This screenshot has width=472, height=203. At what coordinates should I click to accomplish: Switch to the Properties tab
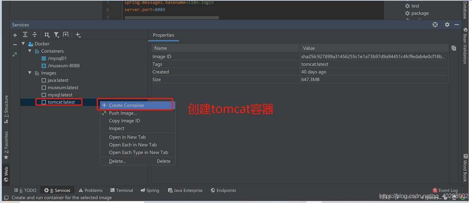[163, 35]
